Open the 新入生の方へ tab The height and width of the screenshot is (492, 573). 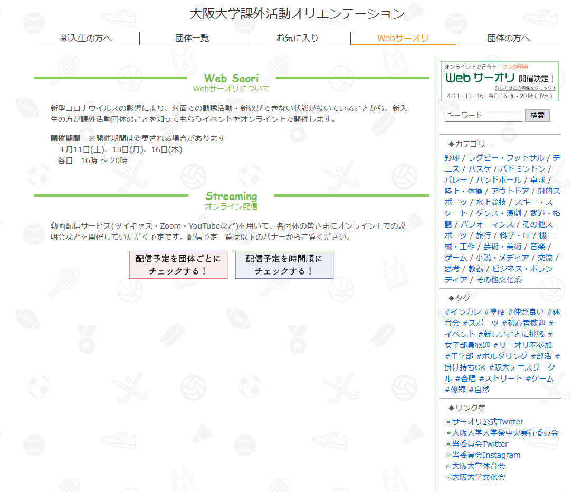point(87,38)
